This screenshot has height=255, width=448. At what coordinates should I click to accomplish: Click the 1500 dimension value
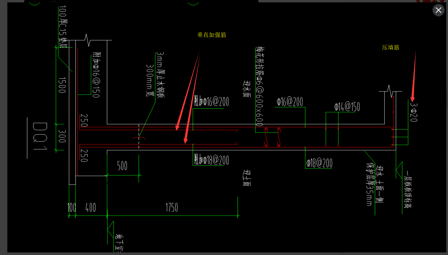62,85
